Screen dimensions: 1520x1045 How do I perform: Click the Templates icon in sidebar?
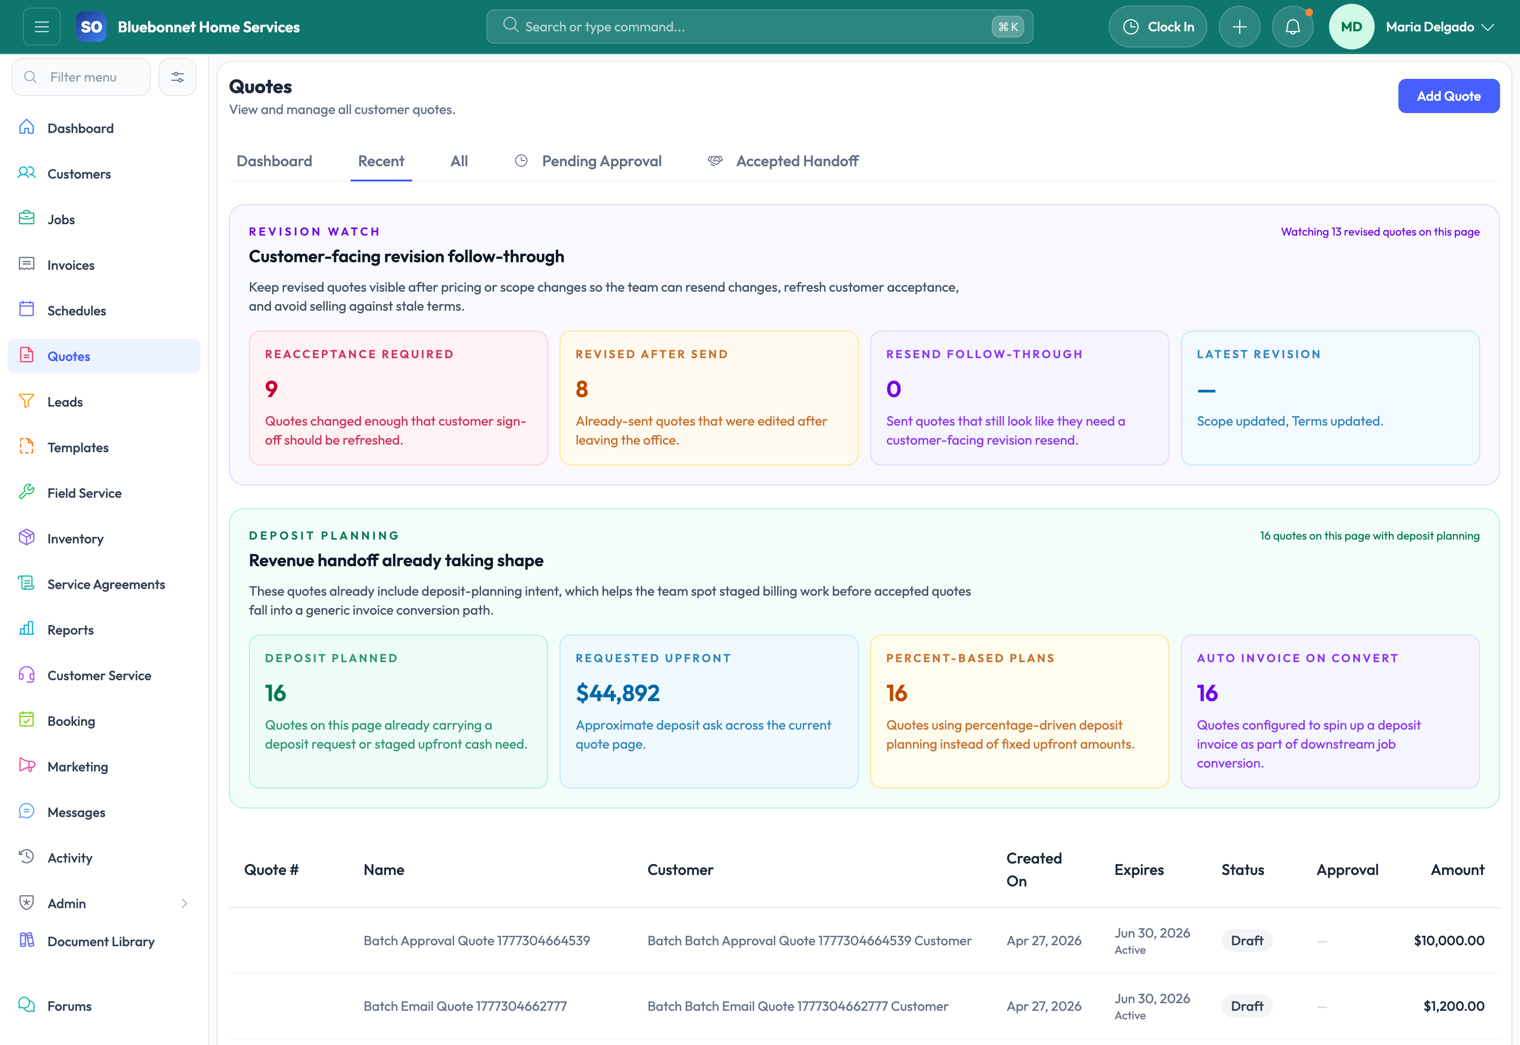pos(27,446)
